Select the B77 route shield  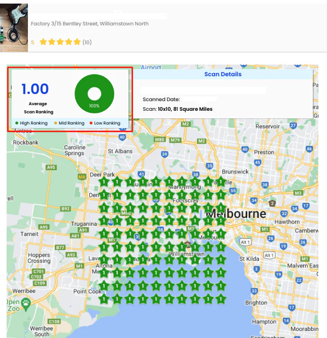pyautogui.click(x=60, y=247)
